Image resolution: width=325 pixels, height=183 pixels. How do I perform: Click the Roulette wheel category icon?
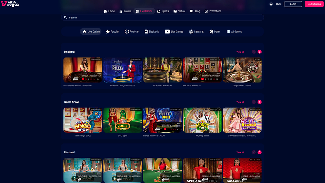127,32
